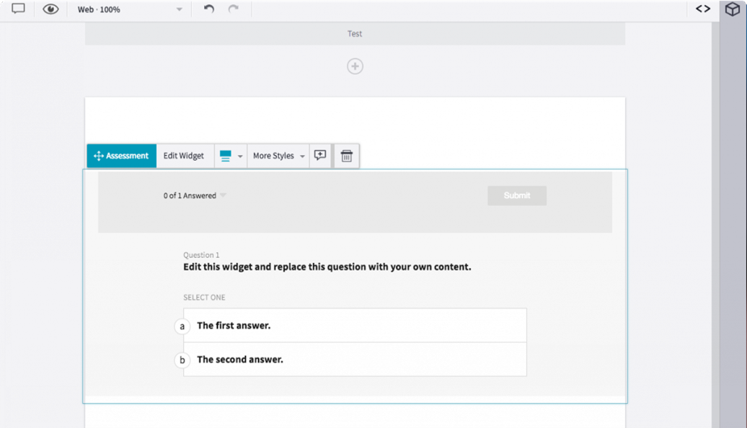Grab the Assessment move handle icon
The width and height of the screenshot is (747, 428).
point(98,156)
